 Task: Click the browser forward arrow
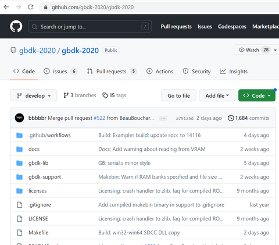tap(19, 7)
